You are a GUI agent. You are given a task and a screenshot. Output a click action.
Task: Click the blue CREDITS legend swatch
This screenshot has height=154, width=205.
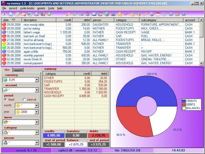(x=184, y=101)
